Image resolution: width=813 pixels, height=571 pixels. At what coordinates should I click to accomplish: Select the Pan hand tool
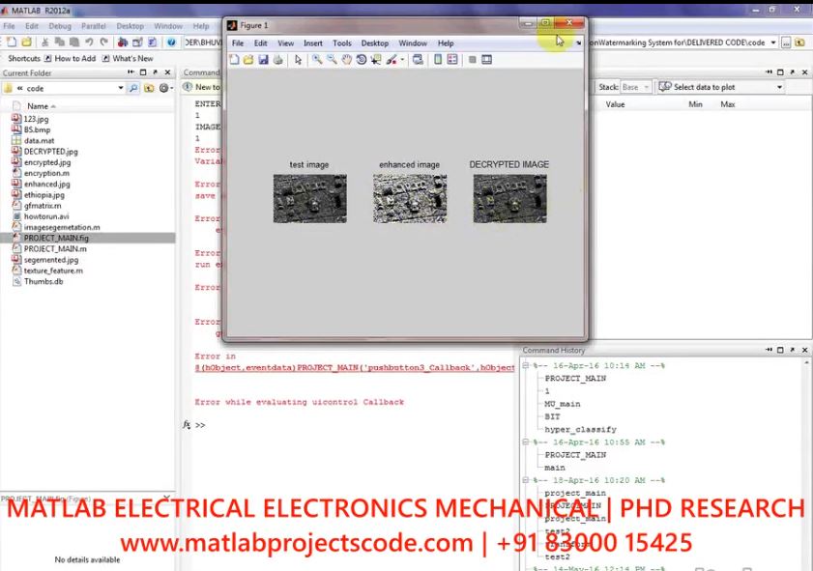[346, 60]
